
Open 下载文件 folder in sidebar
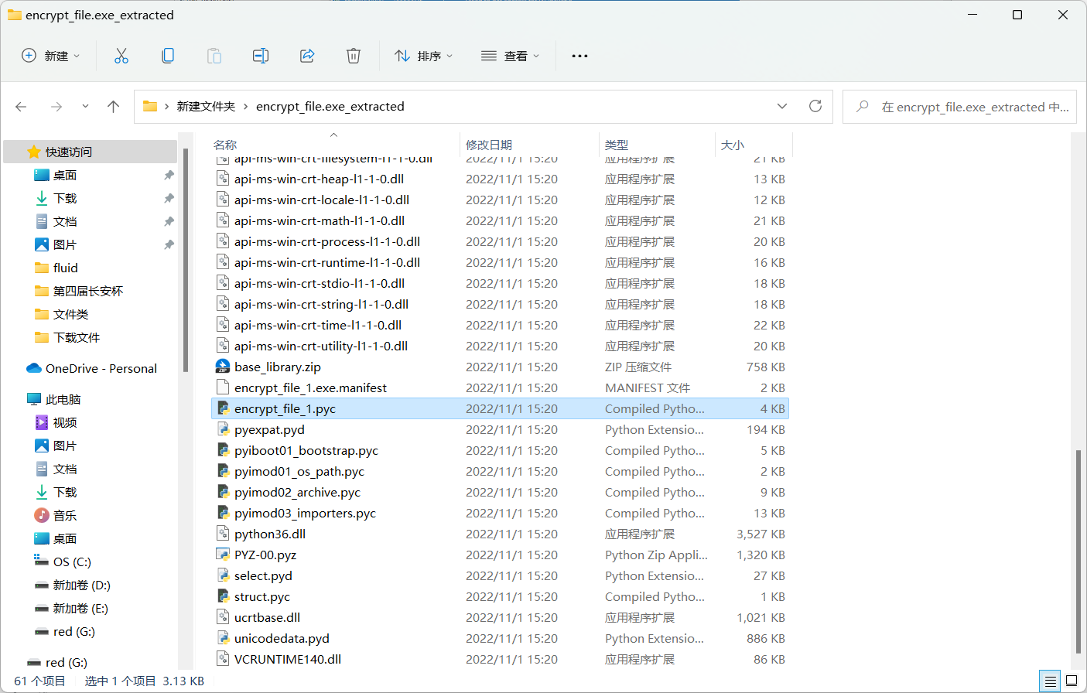coord(77,337)
